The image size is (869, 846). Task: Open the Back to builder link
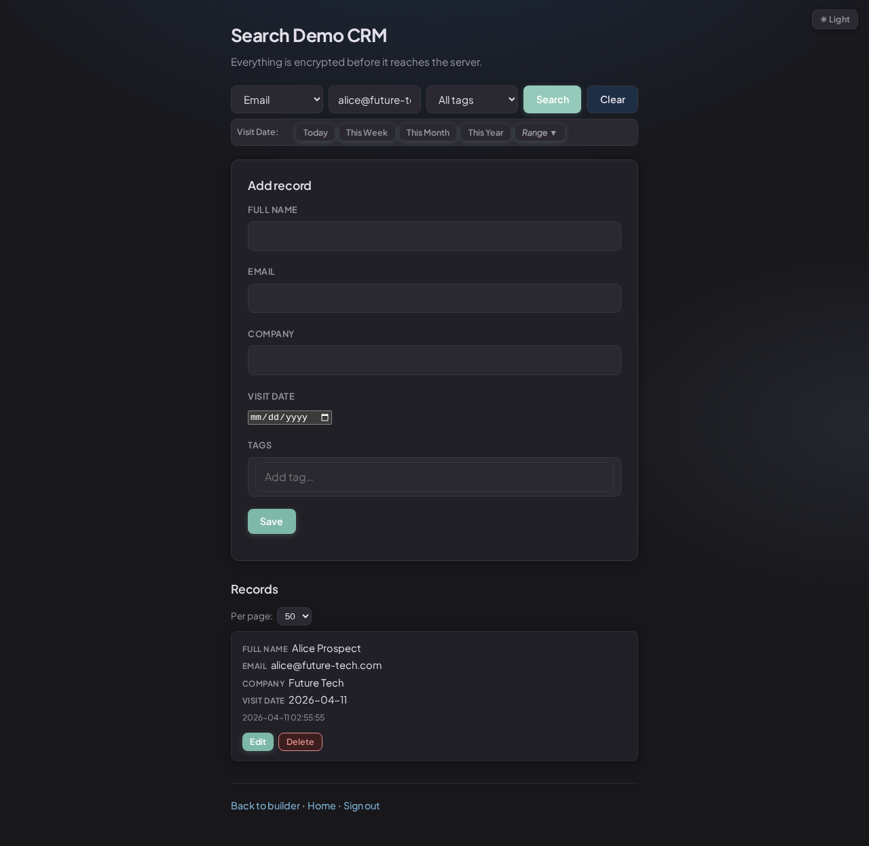click(x=265, y=805)
